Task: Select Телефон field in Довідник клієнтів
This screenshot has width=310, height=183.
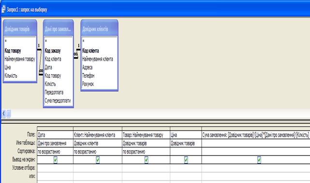Action: point(88,76)
